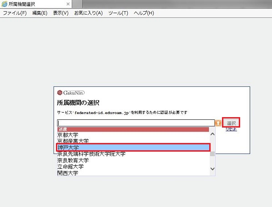This screenshot has height=207, width=272.
Task: Open the 編集(E) menu
Action: tap(40, 13)
